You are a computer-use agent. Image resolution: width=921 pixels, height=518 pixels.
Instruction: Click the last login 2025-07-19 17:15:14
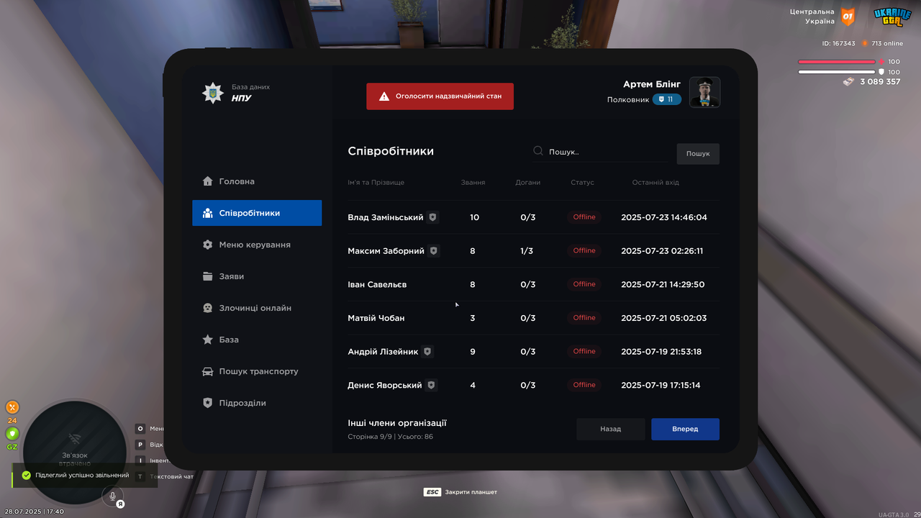coord(661,385)
